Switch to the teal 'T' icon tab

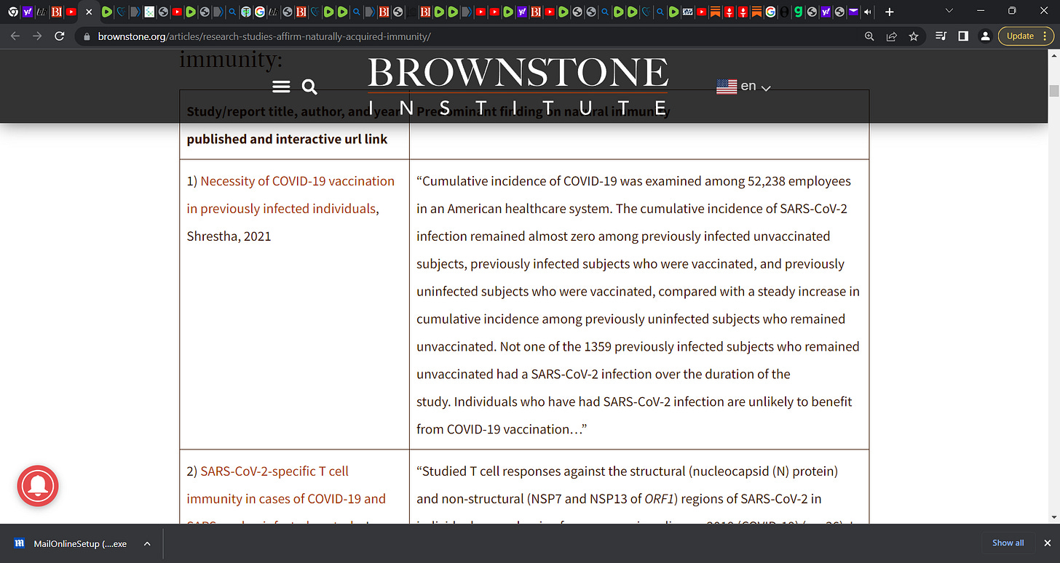[x=246, y=12]
